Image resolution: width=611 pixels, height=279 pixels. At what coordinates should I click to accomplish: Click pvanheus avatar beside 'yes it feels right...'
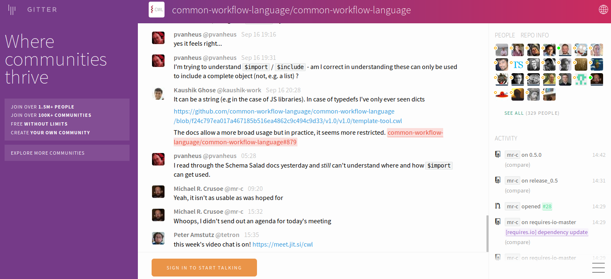pyautogui.click(x=158, y=38)
